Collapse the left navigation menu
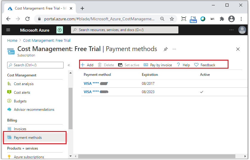 point(69,65)
